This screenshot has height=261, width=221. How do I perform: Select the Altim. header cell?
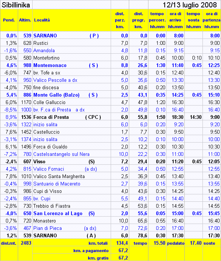(25, 20)
